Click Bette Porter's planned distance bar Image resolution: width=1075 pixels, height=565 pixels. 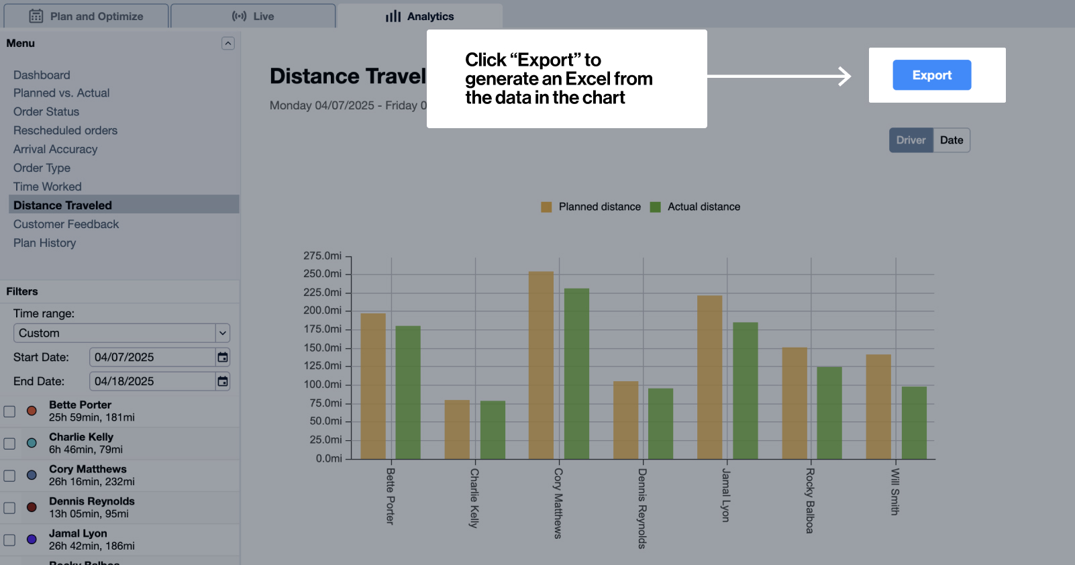(x=373, y=386)
